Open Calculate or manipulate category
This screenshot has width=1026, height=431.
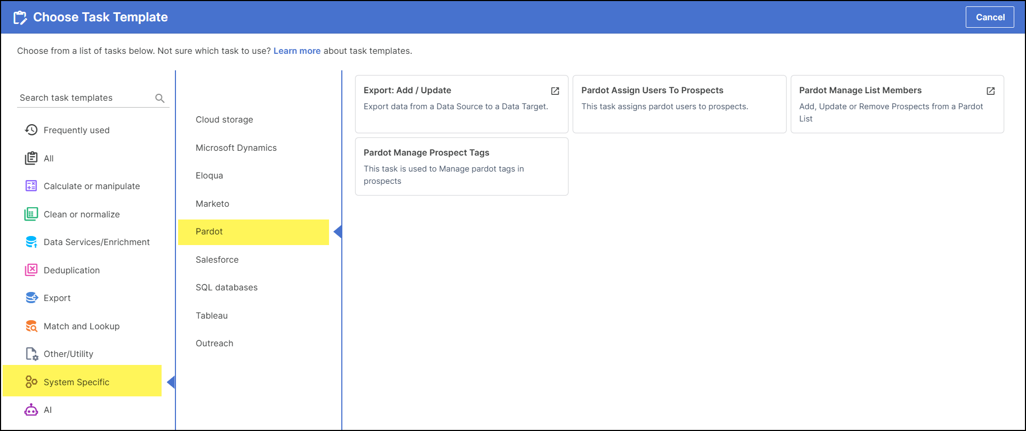pos(92,186)
